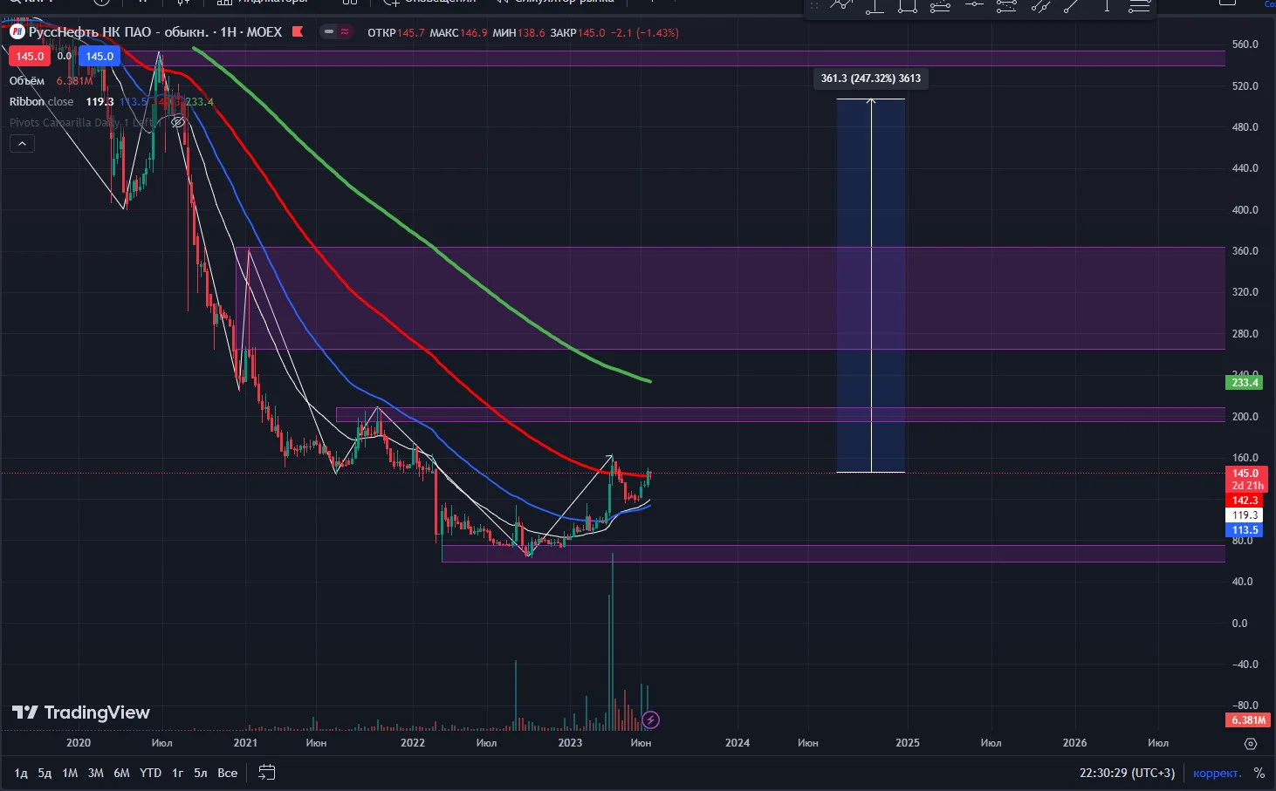
Task: Open the go-to-date calendar icon
Action: (x=267, y=773)
